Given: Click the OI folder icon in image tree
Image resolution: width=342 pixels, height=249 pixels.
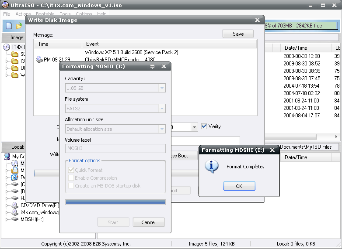Looking at the screenshot, I should (14, 68).
